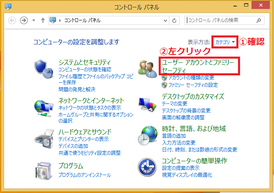Click the Control Panel icon in address bar
274x193 pixels.
tap(53, 20)
